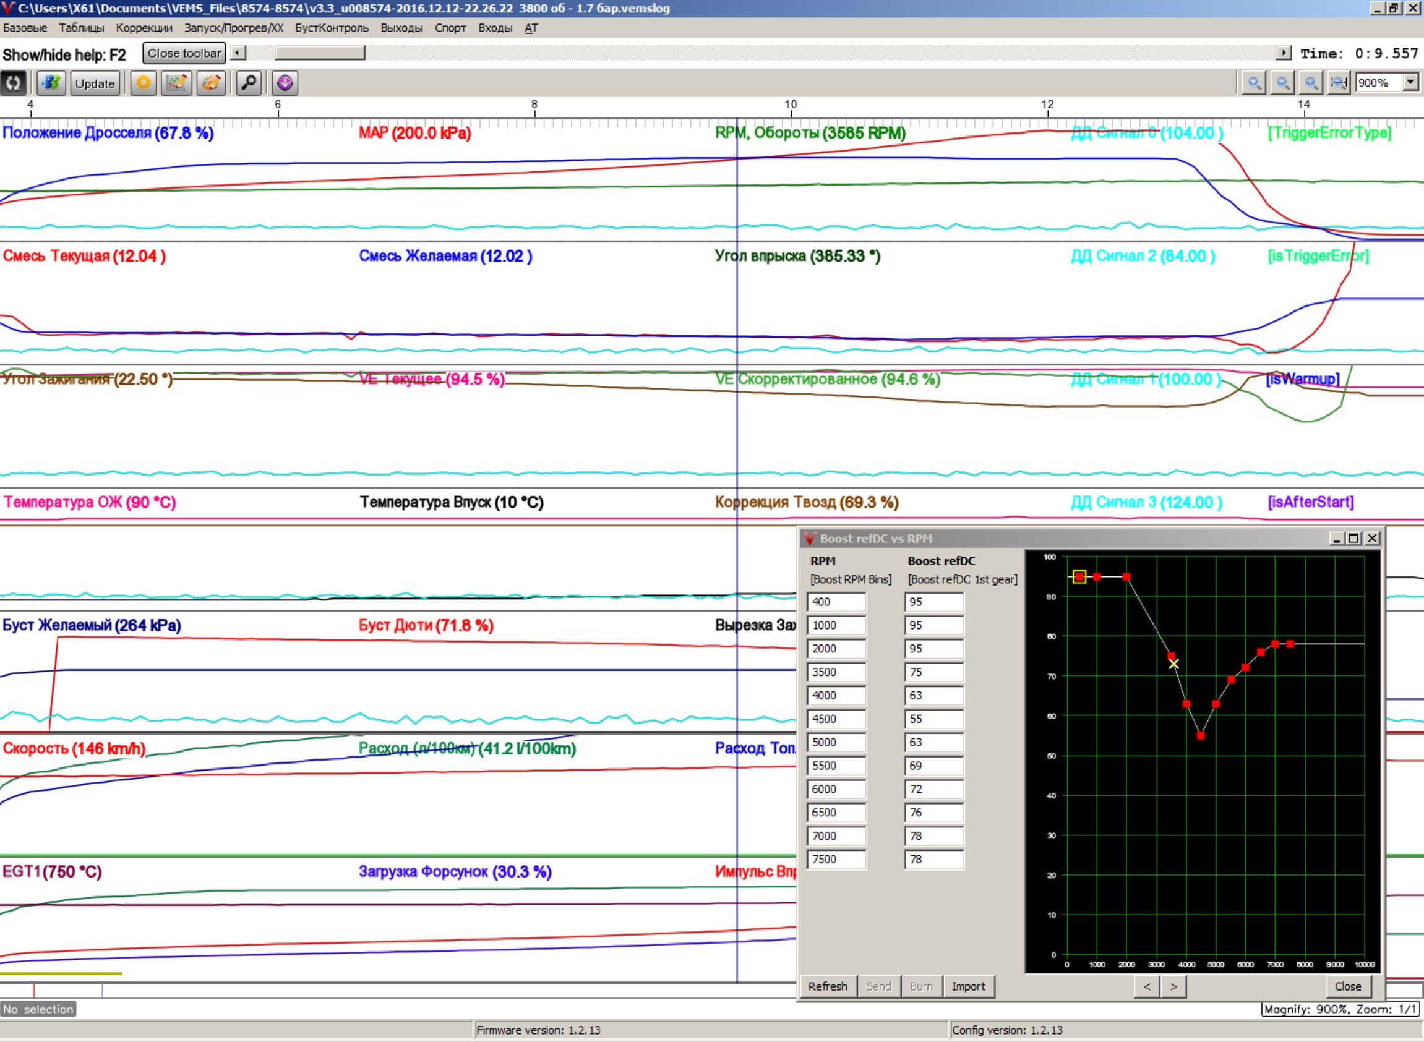Open the yellow gear settings icon
Image resolution: width=1424 pixels, height=1042 pixels.
click(144, 83)
